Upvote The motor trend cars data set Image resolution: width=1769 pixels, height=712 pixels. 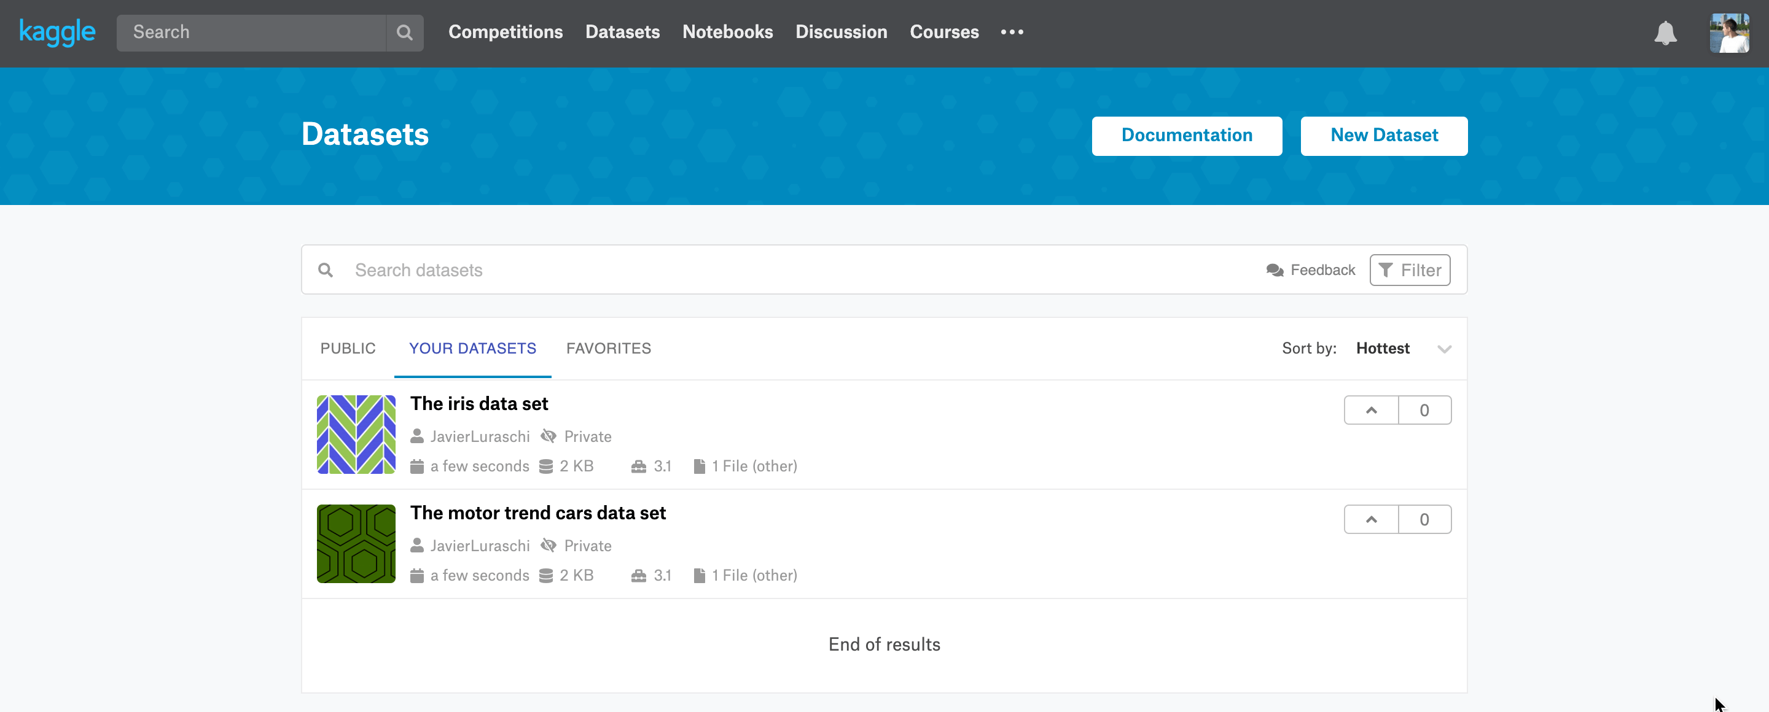pyautogui.click(x=1371, y=519)
